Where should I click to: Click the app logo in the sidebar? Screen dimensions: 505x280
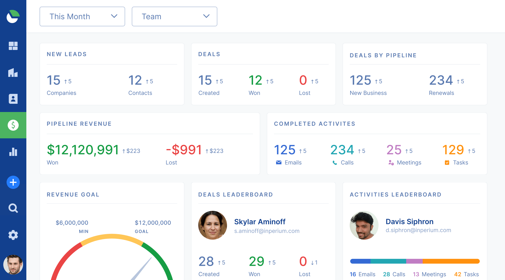click(13, 16)
